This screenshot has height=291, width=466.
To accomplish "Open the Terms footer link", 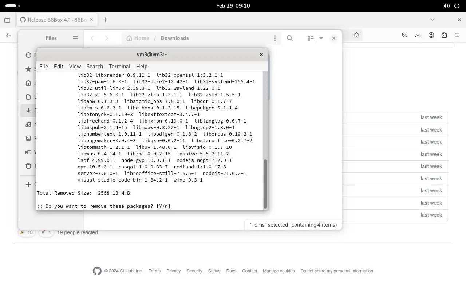I will click(x=155, y=271).
